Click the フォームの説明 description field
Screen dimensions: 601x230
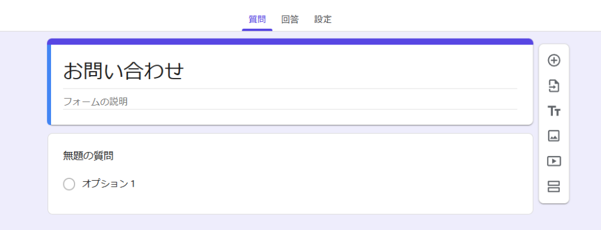pos(290,102)
